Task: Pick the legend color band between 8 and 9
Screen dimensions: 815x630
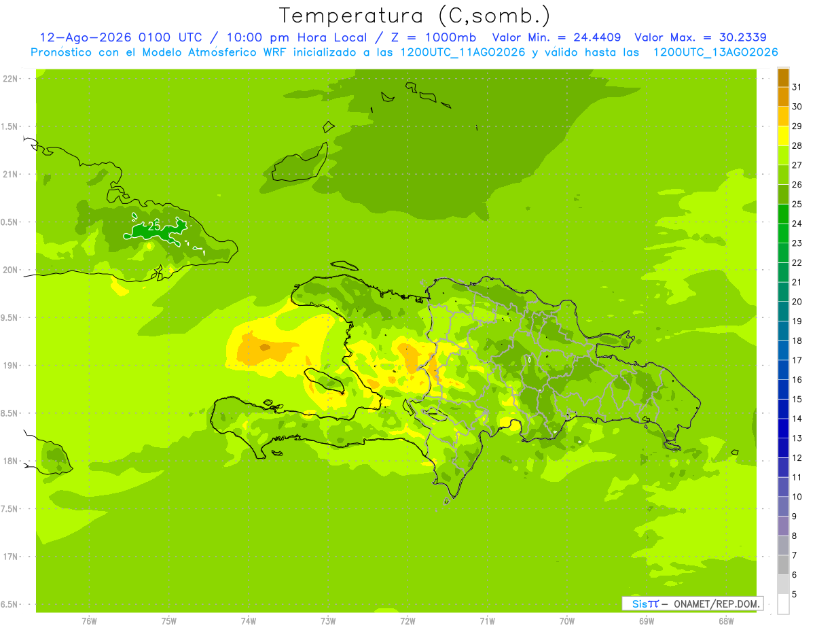Action: pyautogui.click(x=783, y=526)
